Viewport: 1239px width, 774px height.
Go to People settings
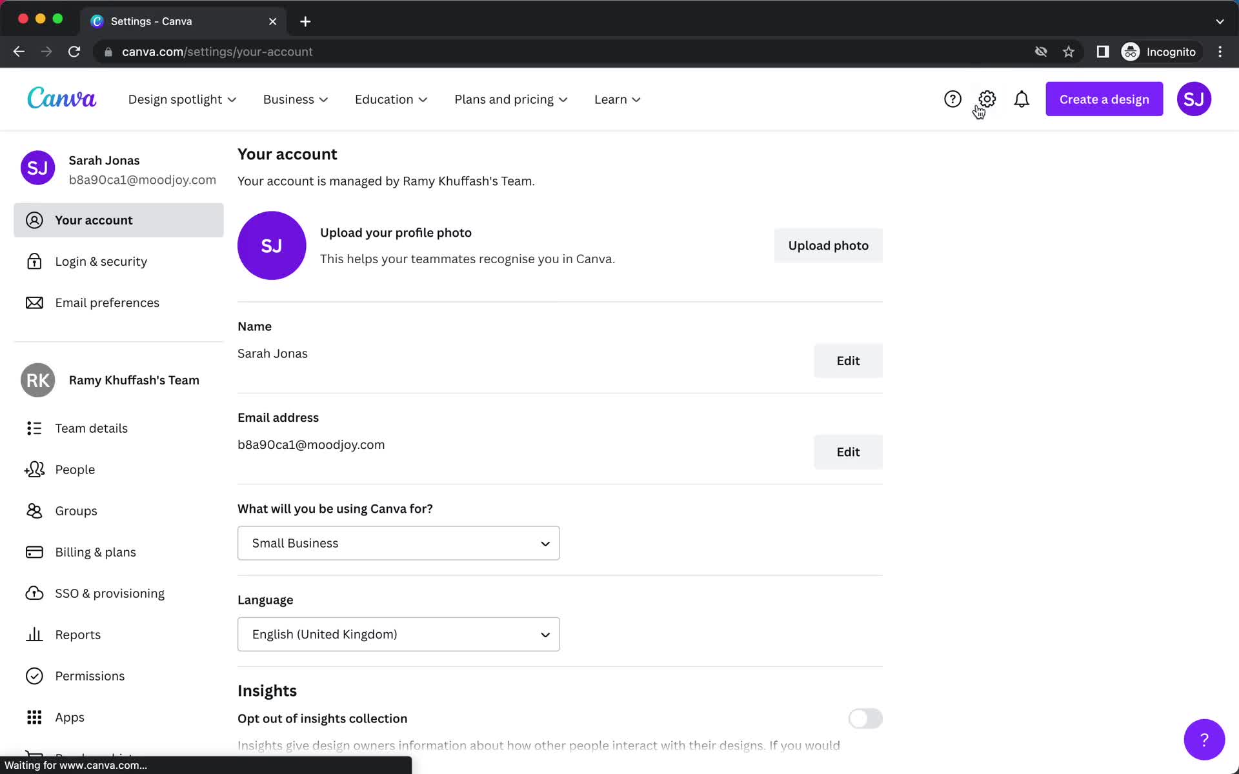click(x=119, y=470)
